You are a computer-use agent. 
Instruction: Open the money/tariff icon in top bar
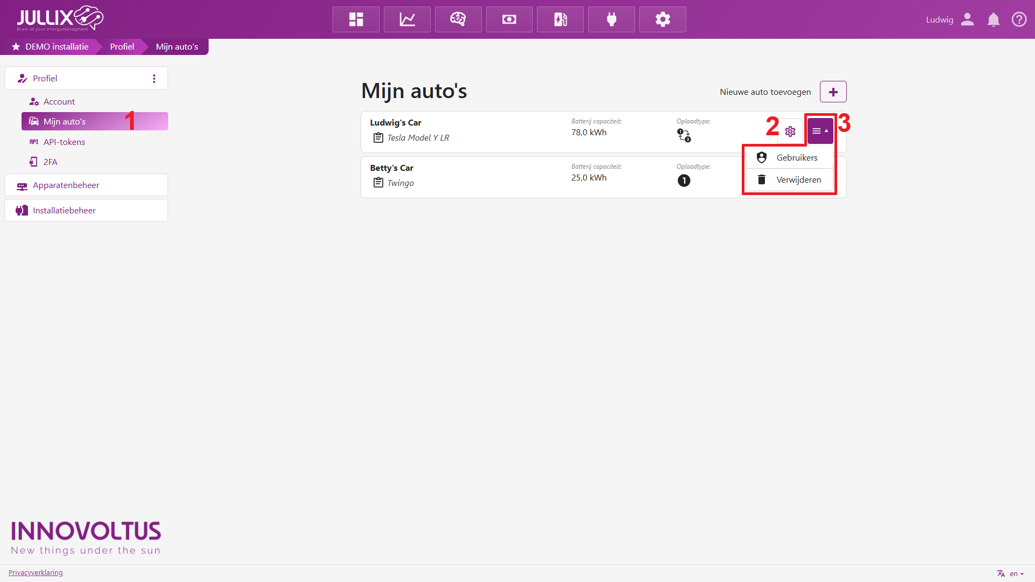(x=509, y=19)
